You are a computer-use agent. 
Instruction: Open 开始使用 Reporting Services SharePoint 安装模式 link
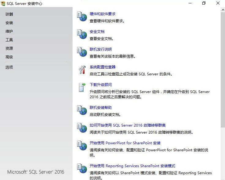click(x=132, y=166)
